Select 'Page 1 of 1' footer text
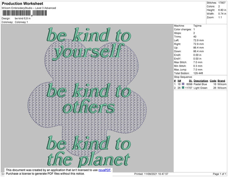Viewport: 228px width, 177px height. [220, 174]
